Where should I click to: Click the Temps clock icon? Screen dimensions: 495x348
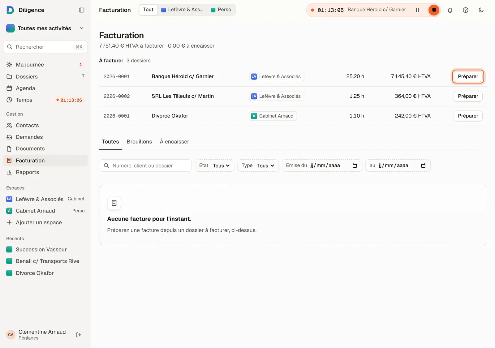[9, 100]
